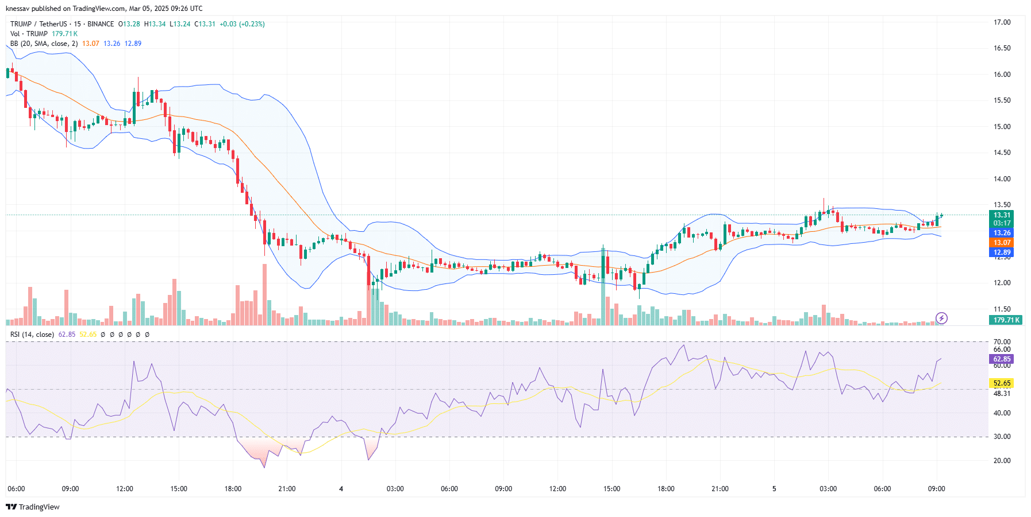Click the 14.50 price axis label

pos(1002,153)
